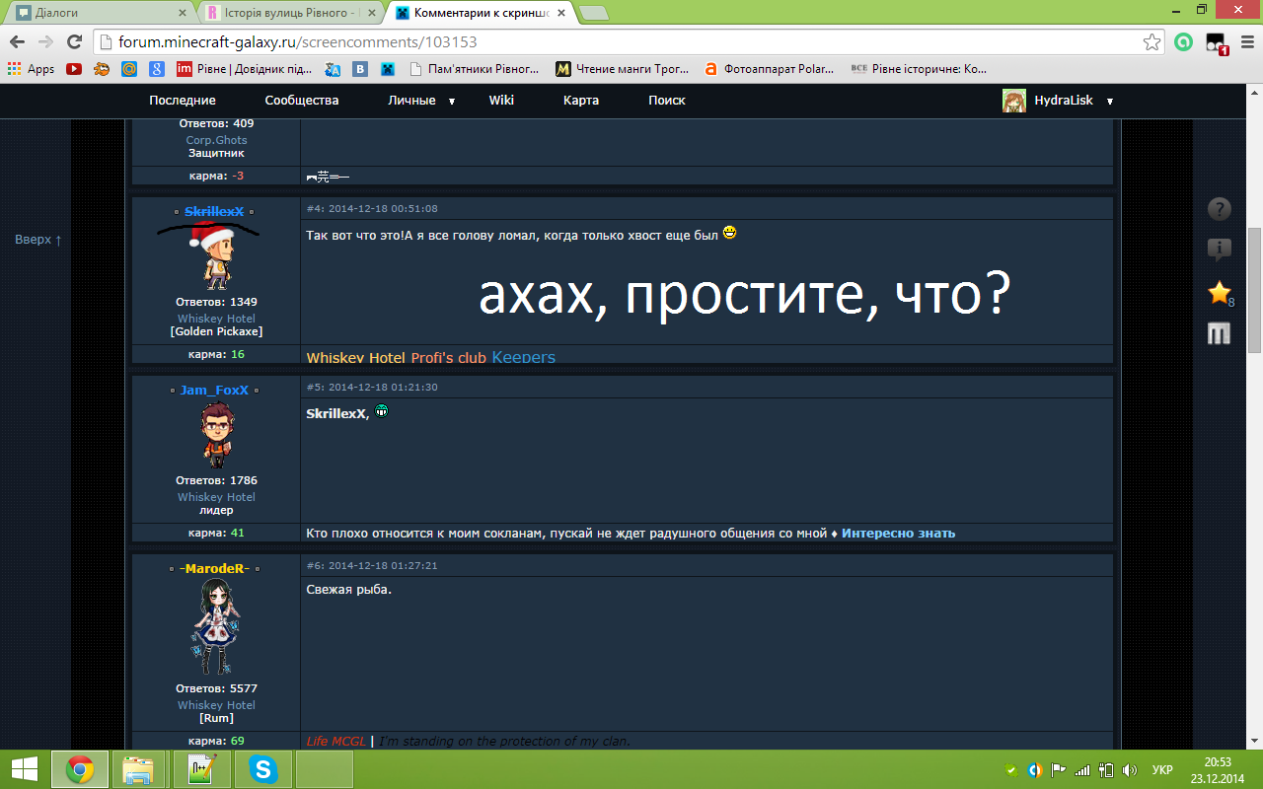Open the HydraLisk user avatar in header
This screenshot has width=1263, height=789.
coord(1013,101)
